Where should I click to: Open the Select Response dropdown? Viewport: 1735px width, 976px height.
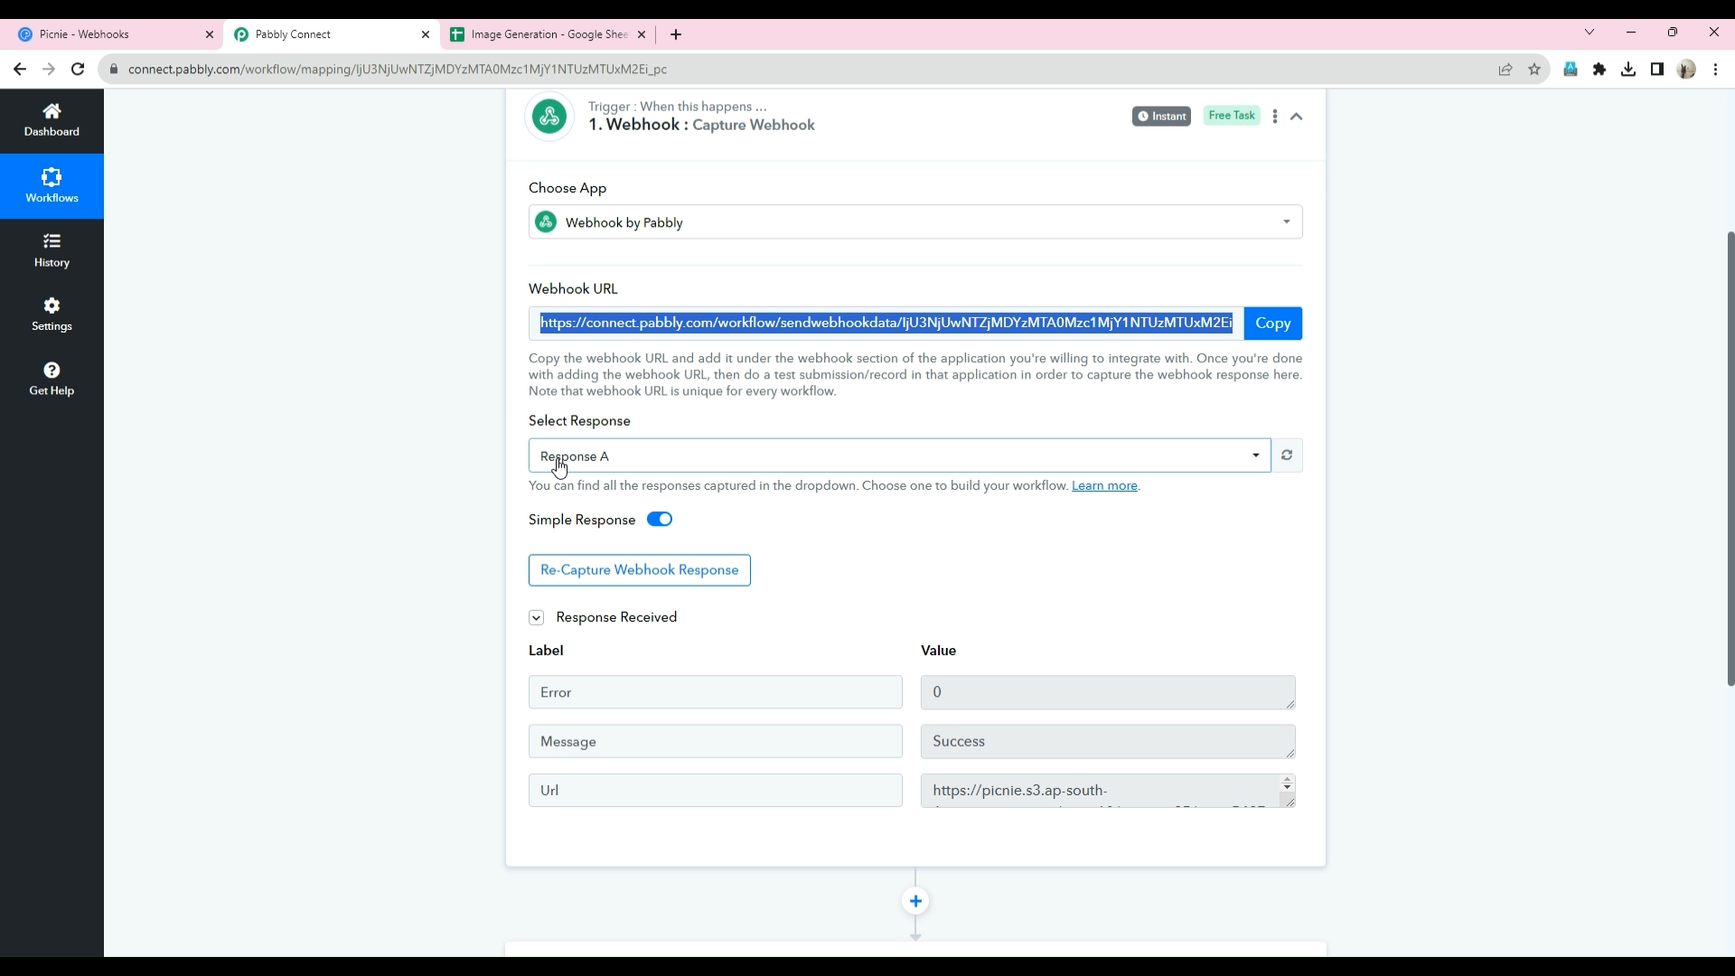pos(899,456)
